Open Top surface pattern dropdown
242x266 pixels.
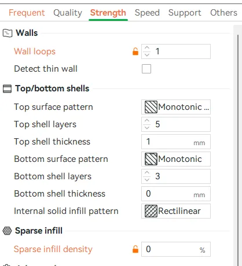tap(176, 107)
